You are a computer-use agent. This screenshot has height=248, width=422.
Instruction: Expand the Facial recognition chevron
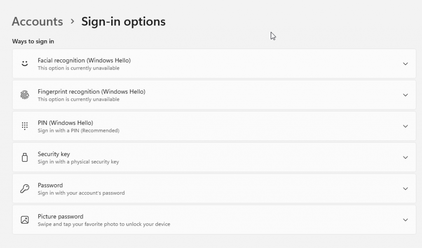pyautogui.click(x=406, y=64)
